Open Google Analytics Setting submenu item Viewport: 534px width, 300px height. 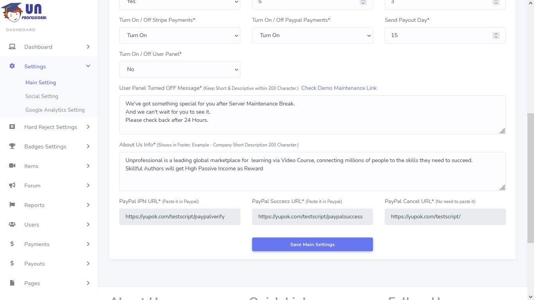click(x=55, y=110)
